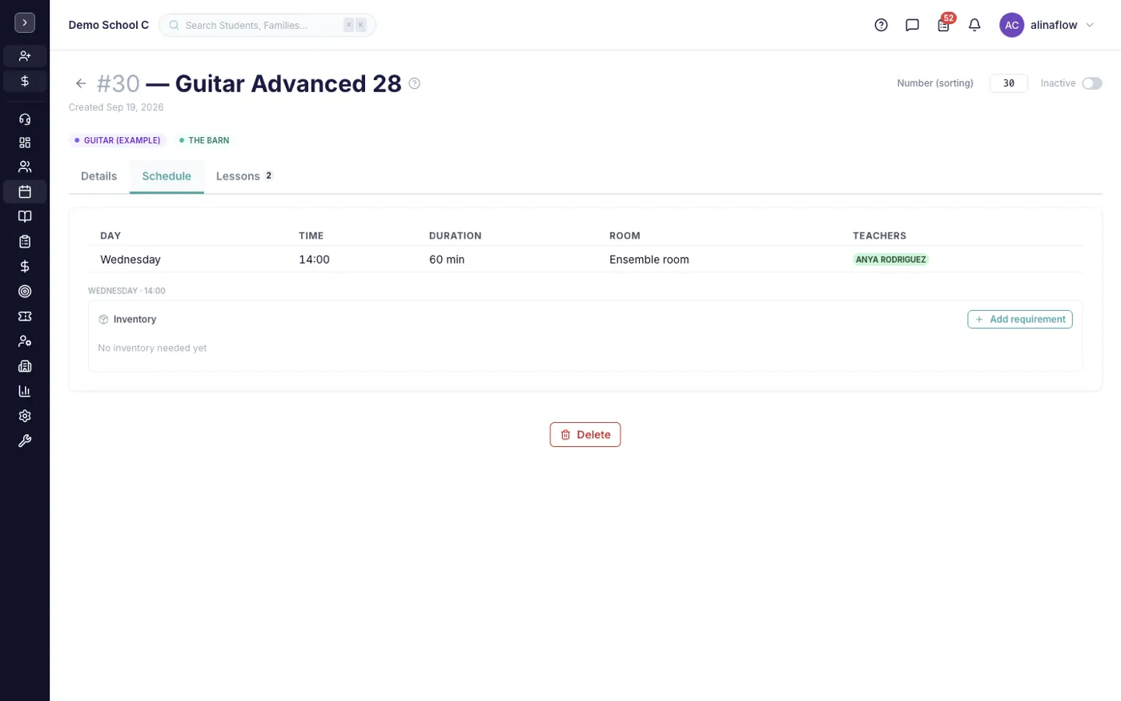
Task: Open the target icon in sidebar
Action: coord(25,292)
